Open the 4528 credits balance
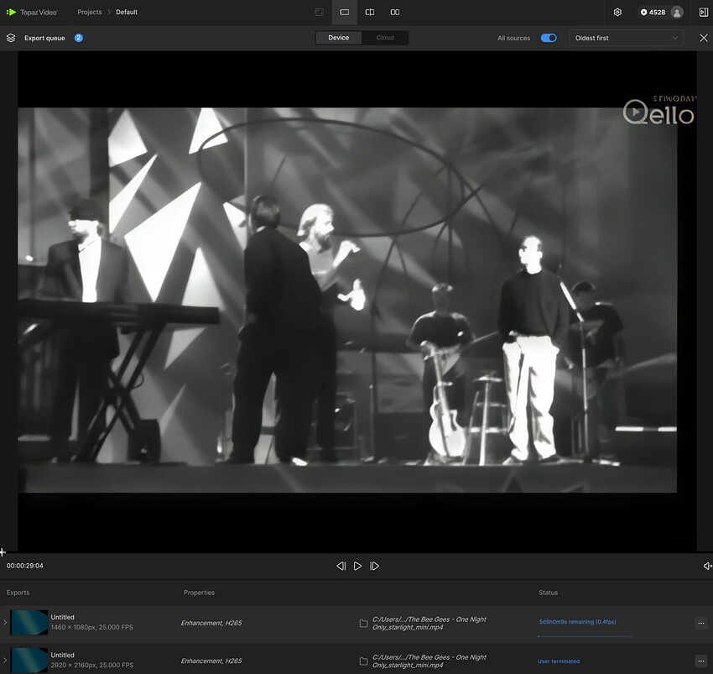 pyautogui.click(x=653, y=13)
